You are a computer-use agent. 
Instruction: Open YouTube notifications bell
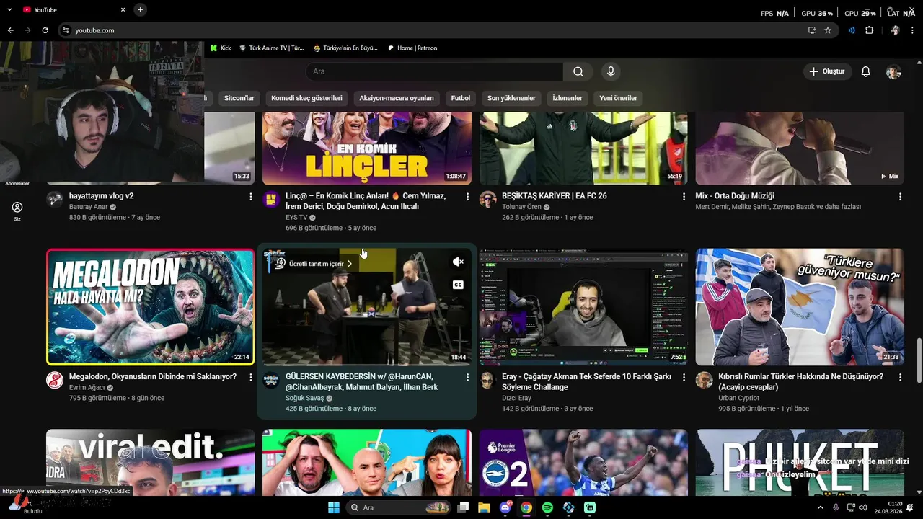[866, 71]
